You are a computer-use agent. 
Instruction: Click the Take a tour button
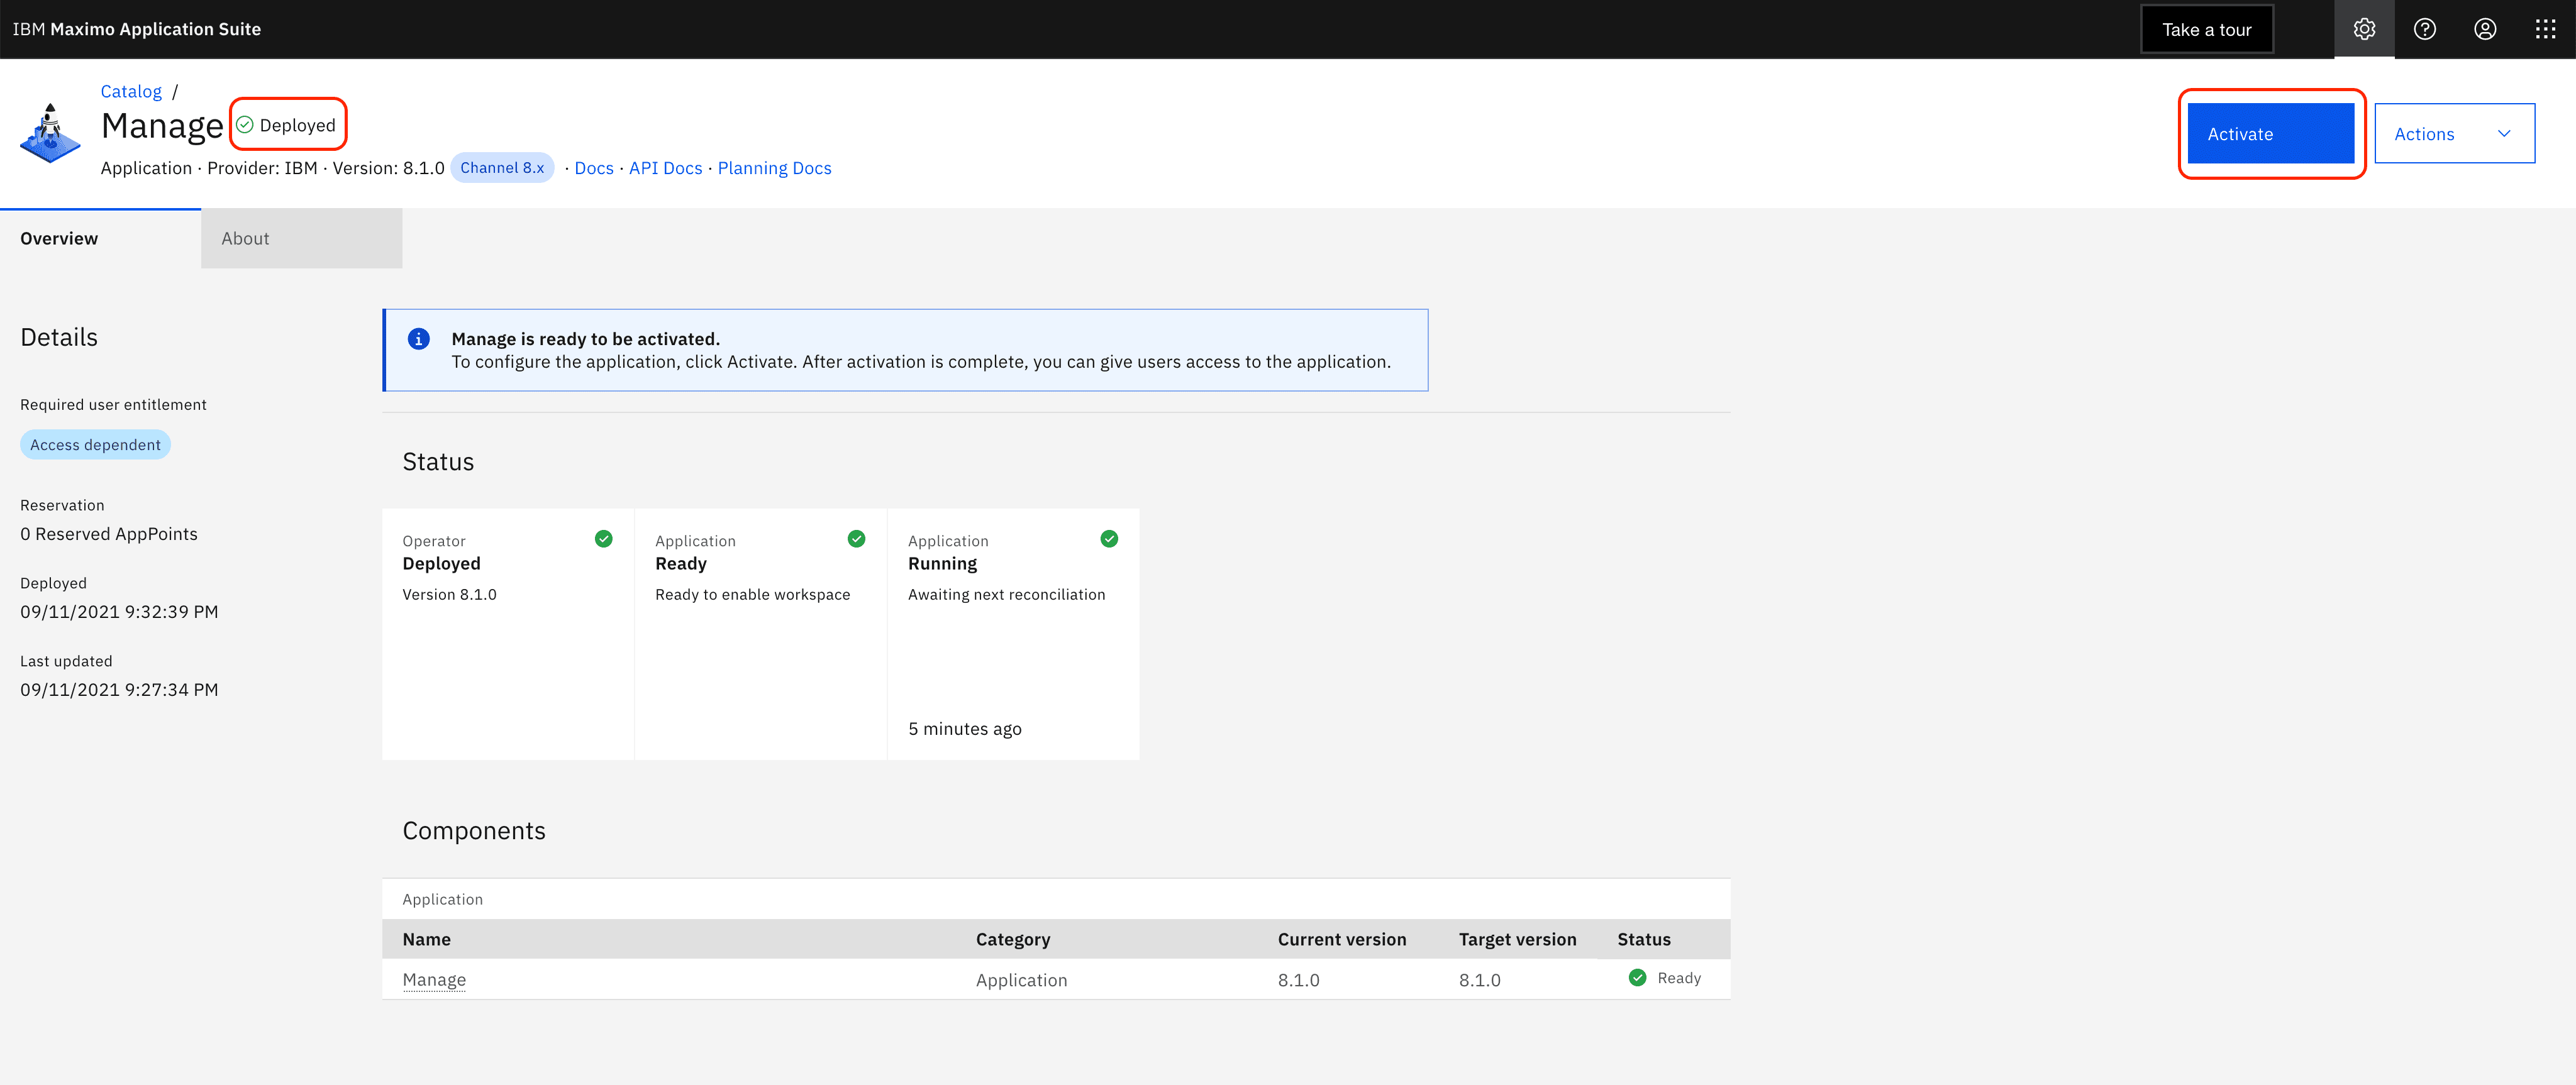(x=2207, y=29)
